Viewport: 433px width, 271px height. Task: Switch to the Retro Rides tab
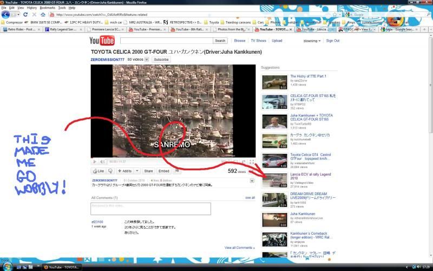(x=21, y=29)
